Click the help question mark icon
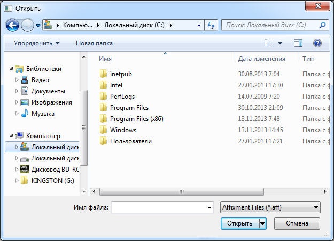The image size is (334, 241). [x=317, y=43]
